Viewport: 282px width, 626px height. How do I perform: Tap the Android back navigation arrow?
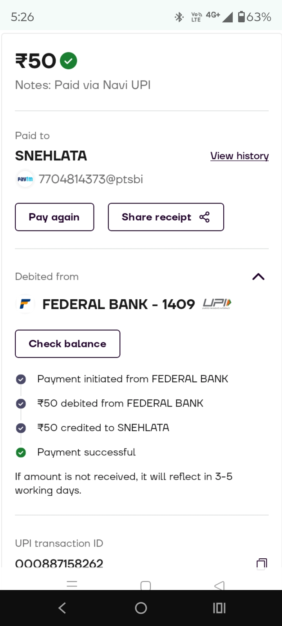coord(62,608)
